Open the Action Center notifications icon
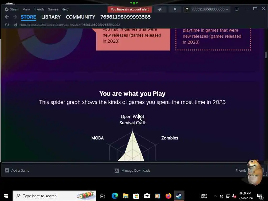268x201 pixels. [x=260, y=196]
